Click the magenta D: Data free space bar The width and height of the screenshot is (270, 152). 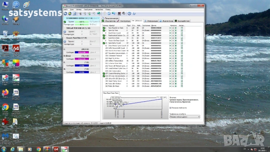(82, 59)
